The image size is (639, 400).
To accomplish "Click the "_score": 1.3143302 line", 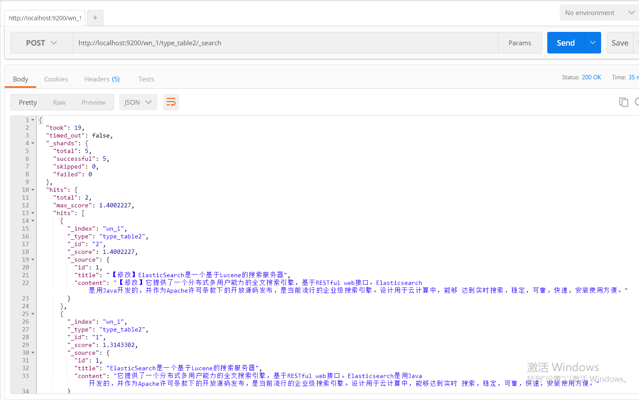I will click(102, 345).
